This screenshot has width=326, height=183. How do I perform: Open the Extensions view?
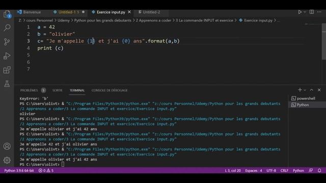click(x=7, y=70)
